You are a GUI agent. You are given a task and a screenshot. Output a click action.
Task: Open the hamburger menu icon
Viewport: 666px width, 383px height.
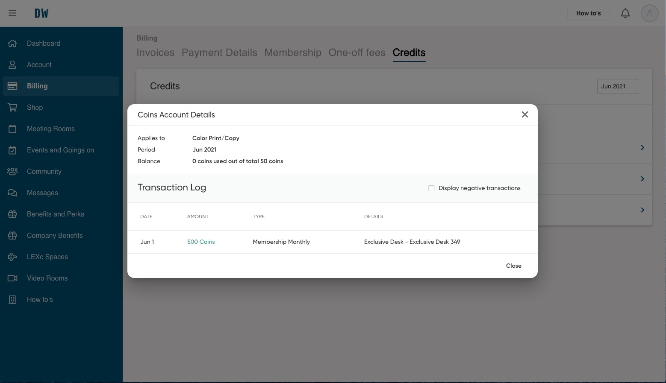click(12, 13)
